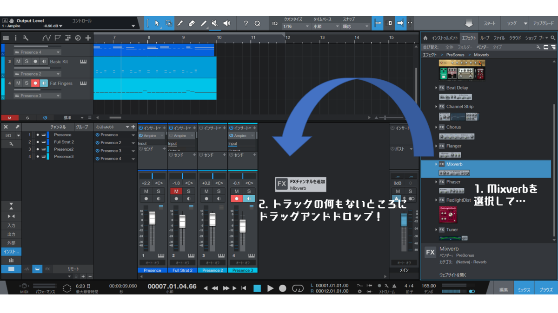Add insert on Presence channel plus
Viewport: 558px width, 313px height.
coord(164,128)
